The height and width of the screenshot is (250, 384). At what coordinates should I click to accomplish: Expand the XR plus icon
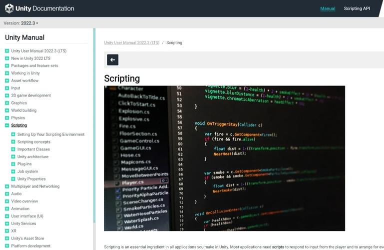[x=7, y=231]
